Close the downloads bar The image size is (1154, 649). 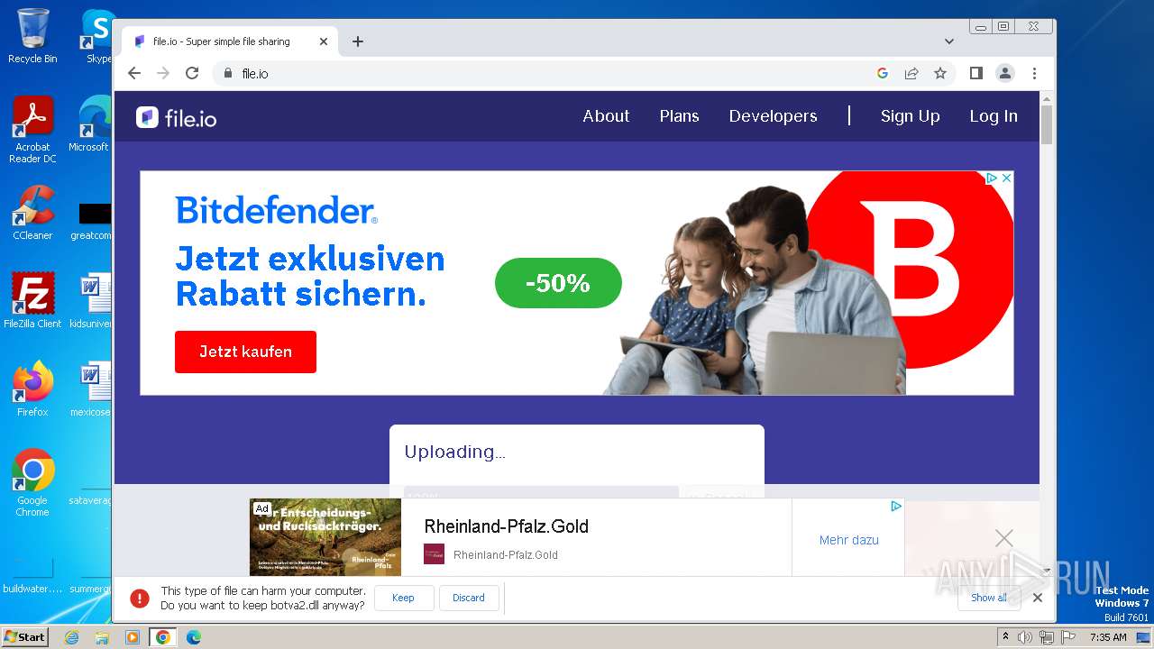pyautogui.click(x=1038, y=598)
